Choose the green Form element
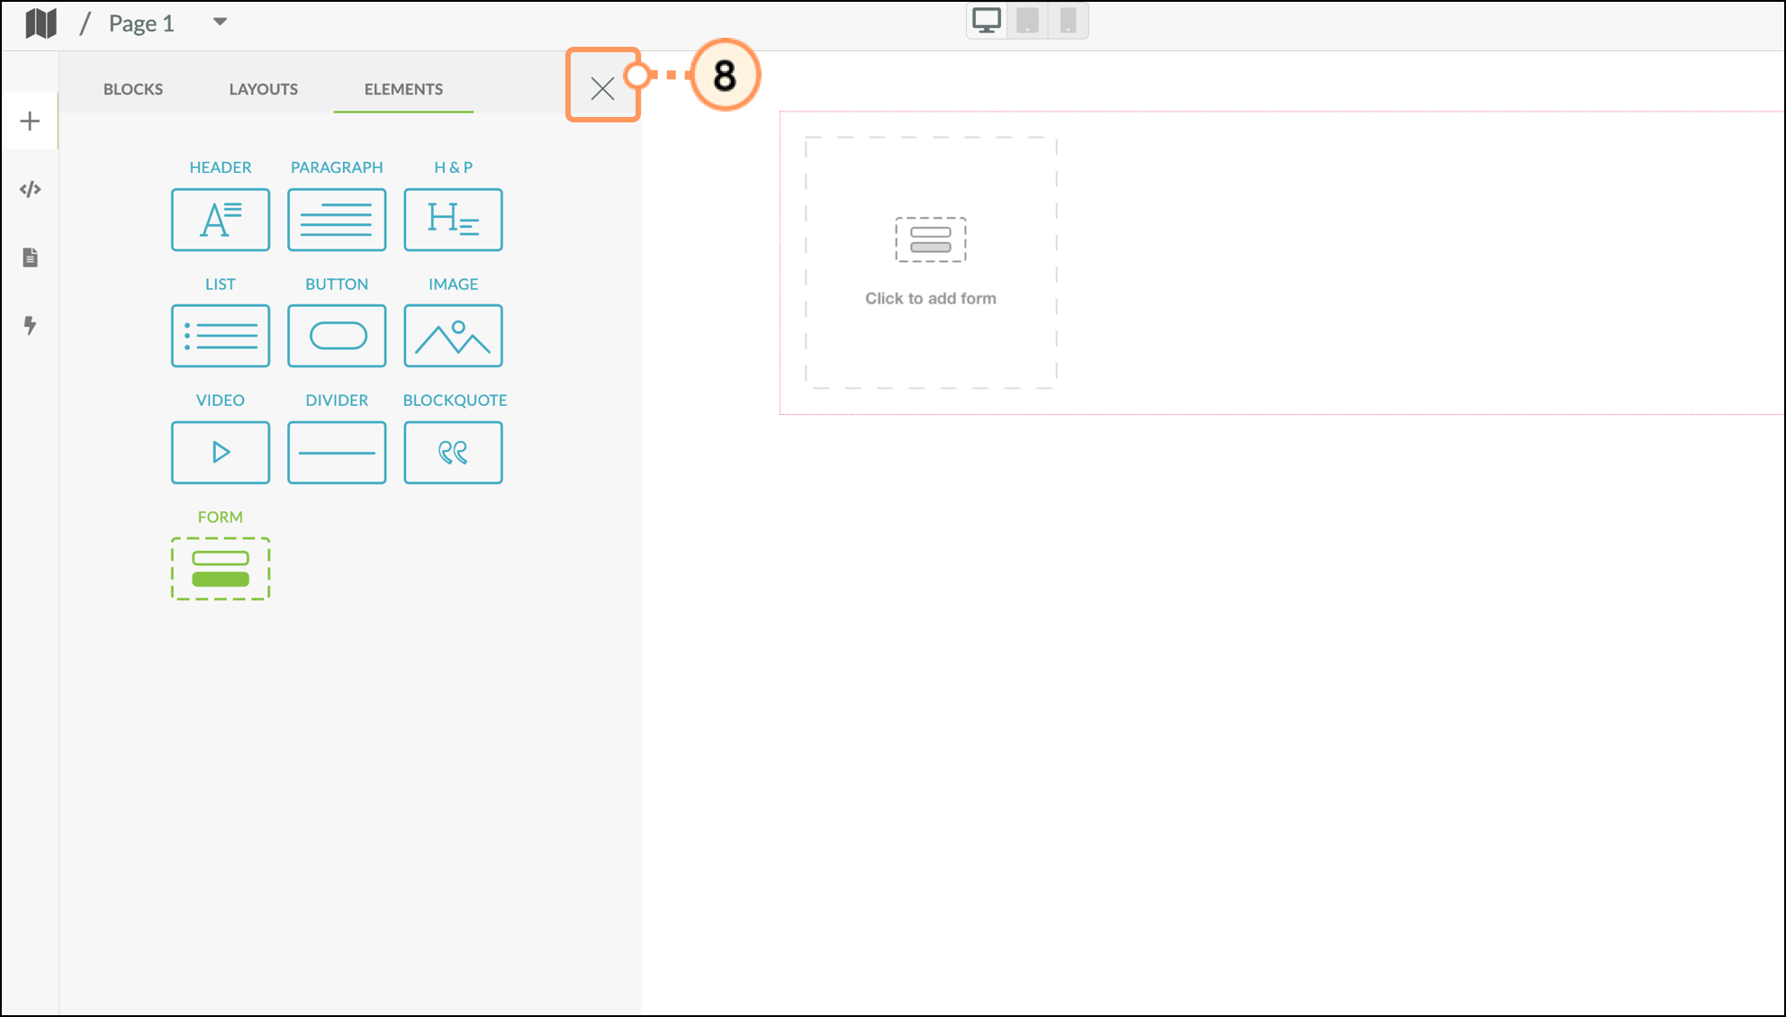Viewport: 1786px width, 1017px height. (x=220, y=569)
